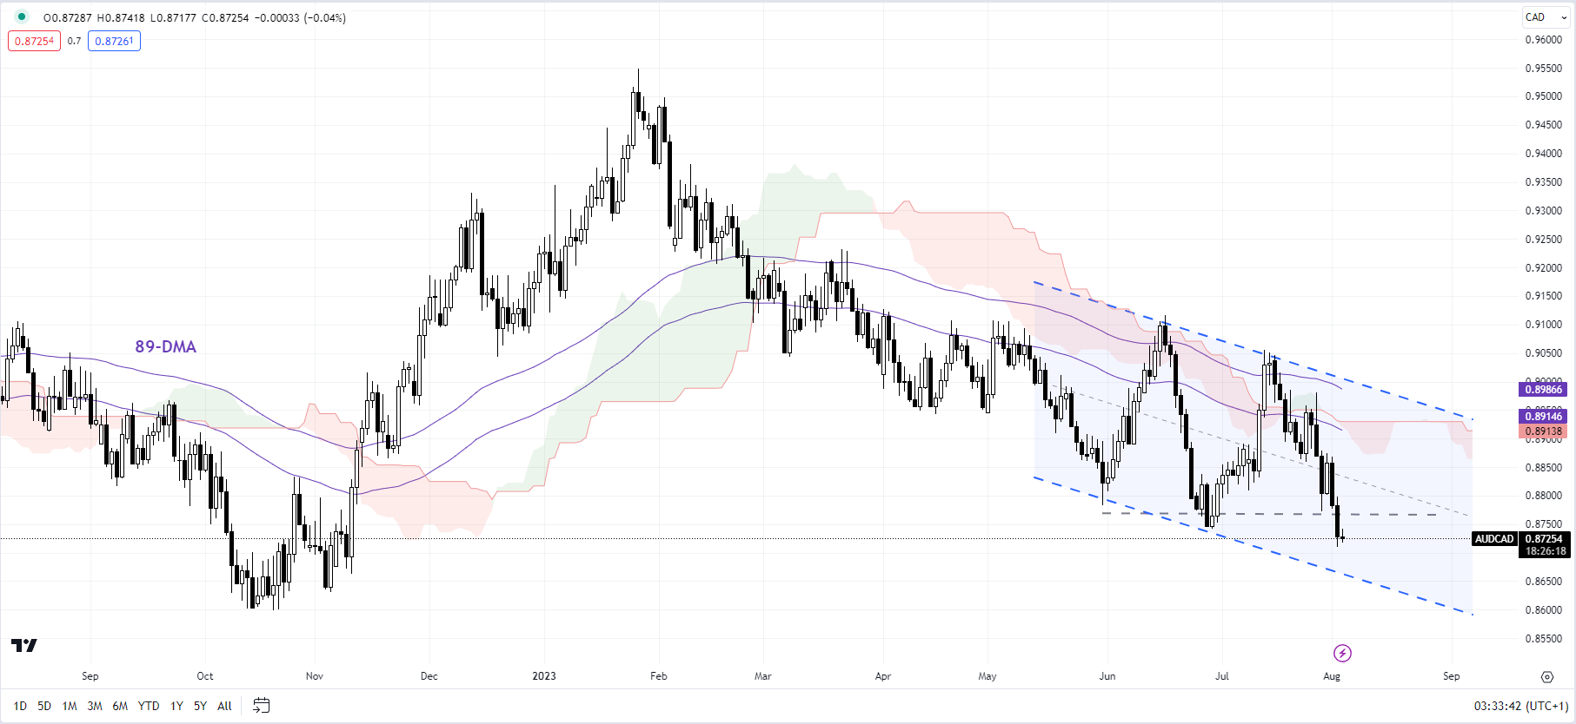Image resolution: width=1576 pixels, height=724 pixels.
Task: Click the 0.7 spread value
Action: 74,41
